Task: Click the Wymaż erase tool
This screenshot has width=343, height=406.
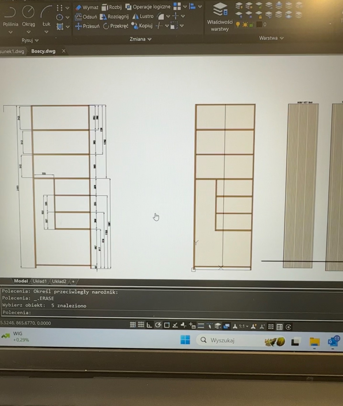Action: [x=87, y=7]
